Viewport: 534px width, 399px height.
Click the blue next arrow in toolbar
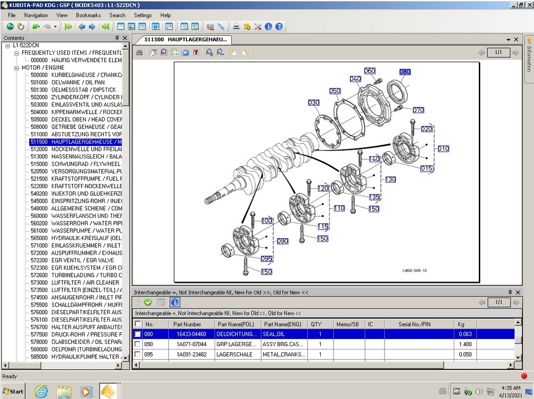92,26
